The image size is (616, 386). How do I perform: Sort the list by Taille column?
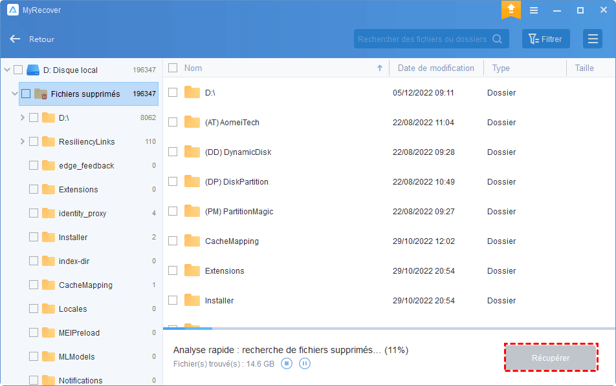pos(584,68)
